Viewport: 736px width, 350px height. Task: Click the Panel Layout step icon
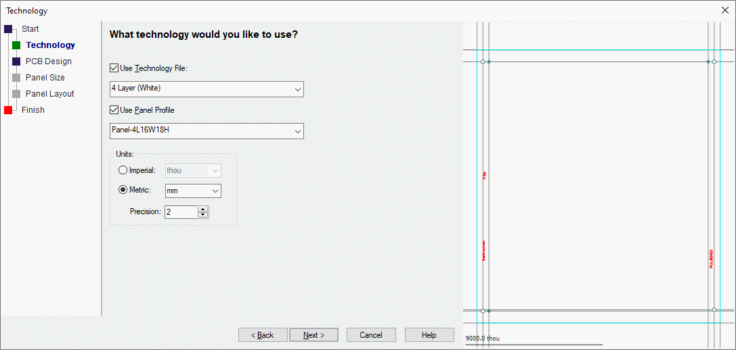(x=16, y=94)
